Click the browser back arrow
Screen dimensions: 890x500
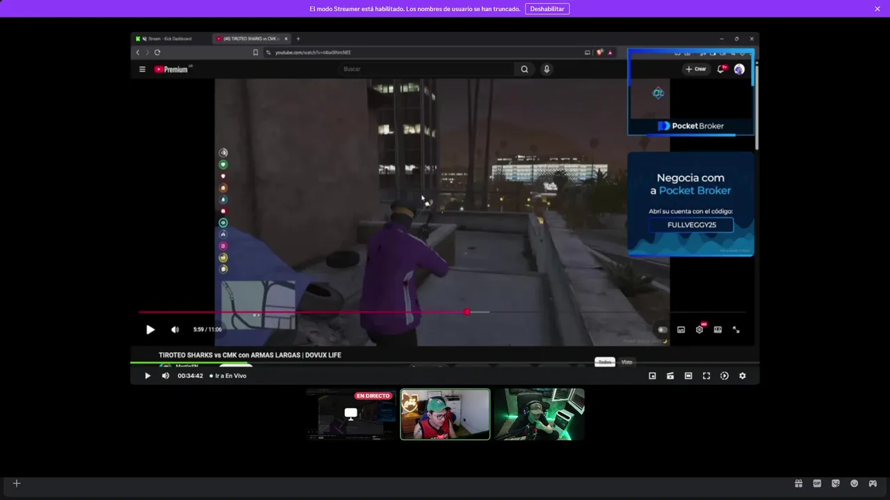pyautogui.click(x=138, y=53)
